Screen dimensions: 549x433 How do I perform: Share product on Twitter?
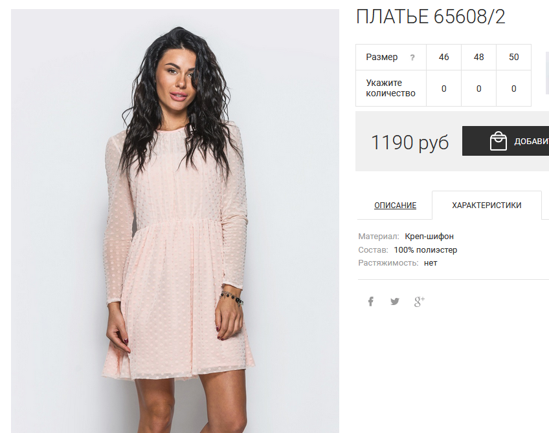395,301
